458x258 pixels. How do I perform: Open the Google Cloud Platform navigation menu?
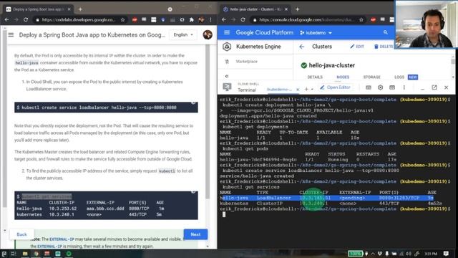227,32
